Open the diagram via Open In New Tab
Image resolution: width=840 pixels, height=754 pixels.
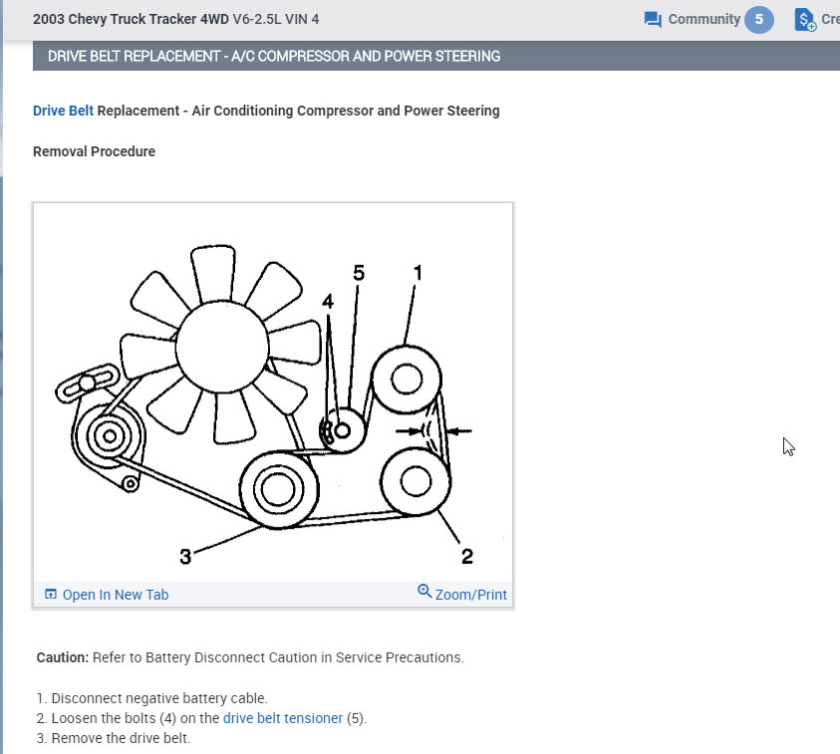(x=116, y=595)
